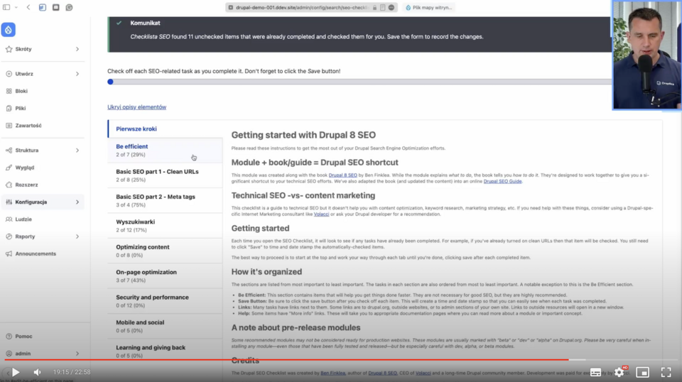Expand the Konfiguracja submenu chevron

tap(77, 202)
